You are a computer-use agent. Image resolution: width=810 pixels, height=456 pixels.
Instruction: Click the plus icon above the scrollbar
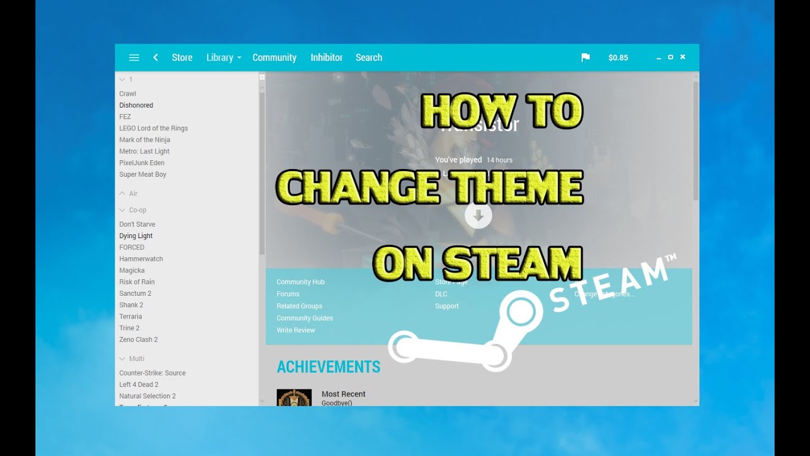(262, 77)
